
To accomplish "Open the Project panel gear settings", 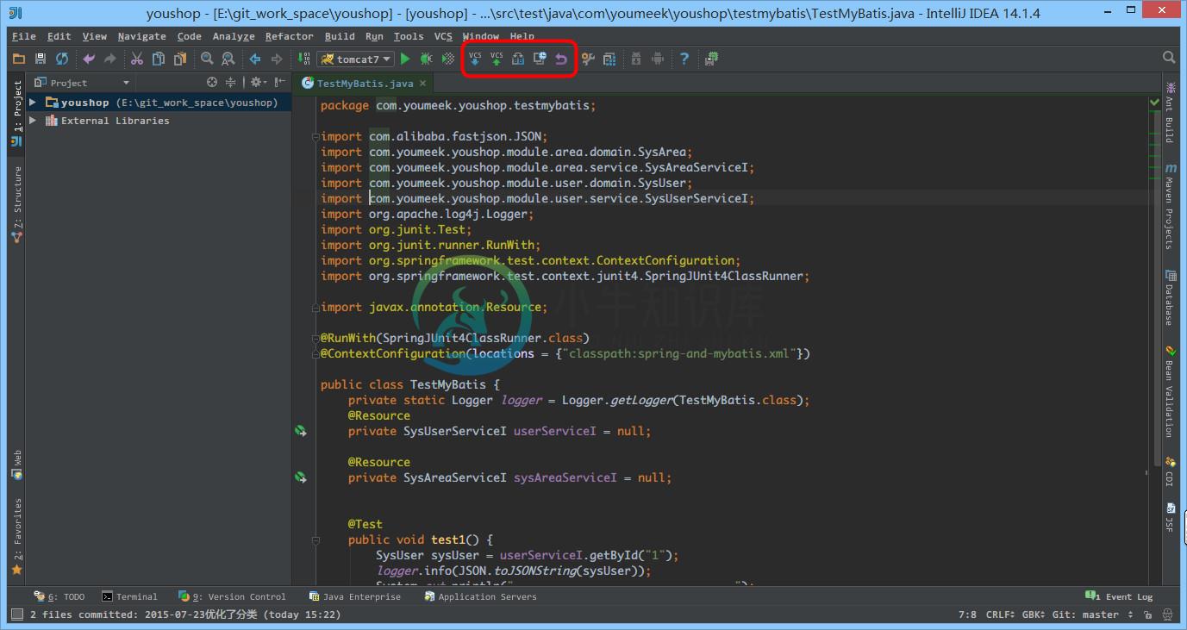I will [x=257, y=83].
